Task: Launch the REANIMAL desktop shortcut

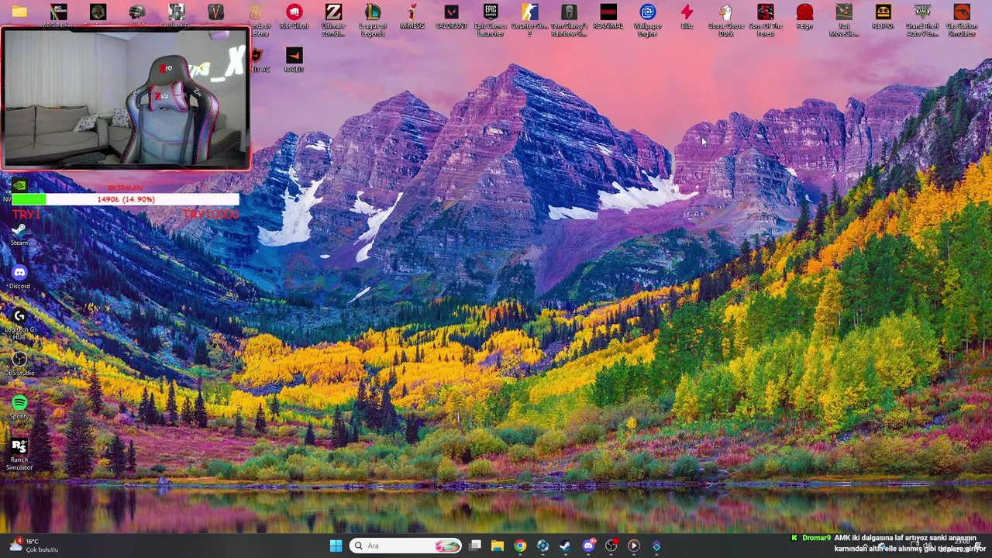Action: [x=608, y=17]
